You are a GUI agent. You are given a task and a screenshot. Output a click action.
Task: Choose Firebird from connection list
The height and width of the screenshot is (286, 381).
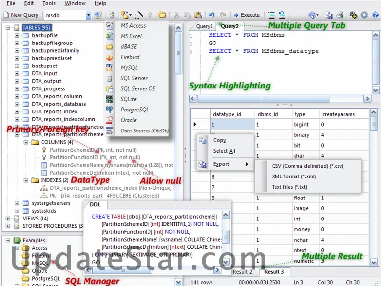[137, 57]
